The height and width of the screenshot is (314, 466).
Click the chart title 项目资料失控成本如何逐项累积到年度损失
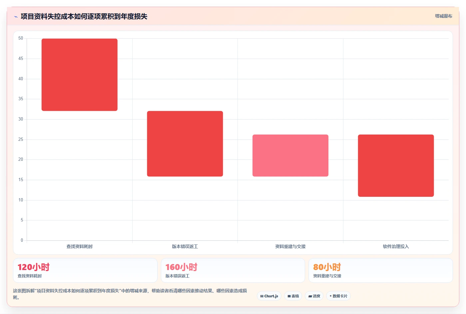coord(84,16)
